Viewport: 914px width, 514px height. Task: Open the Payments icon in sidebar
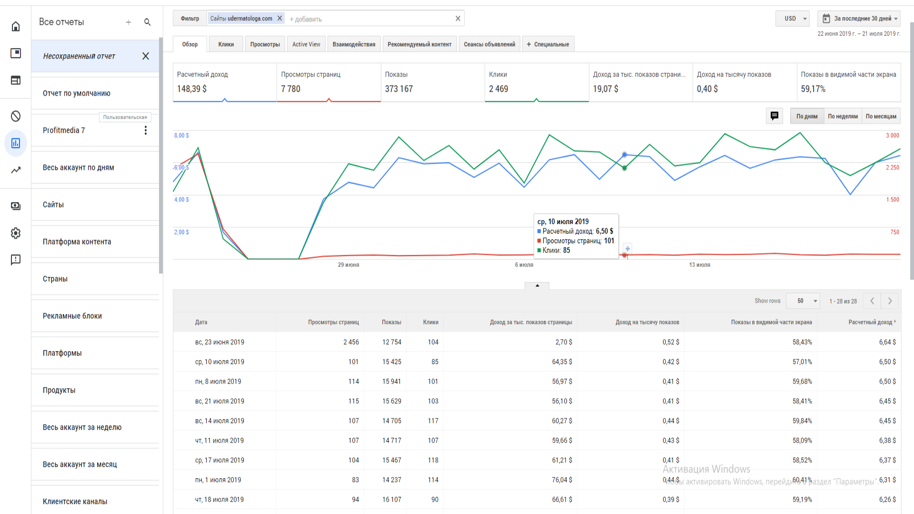click(x=16, y=206)
